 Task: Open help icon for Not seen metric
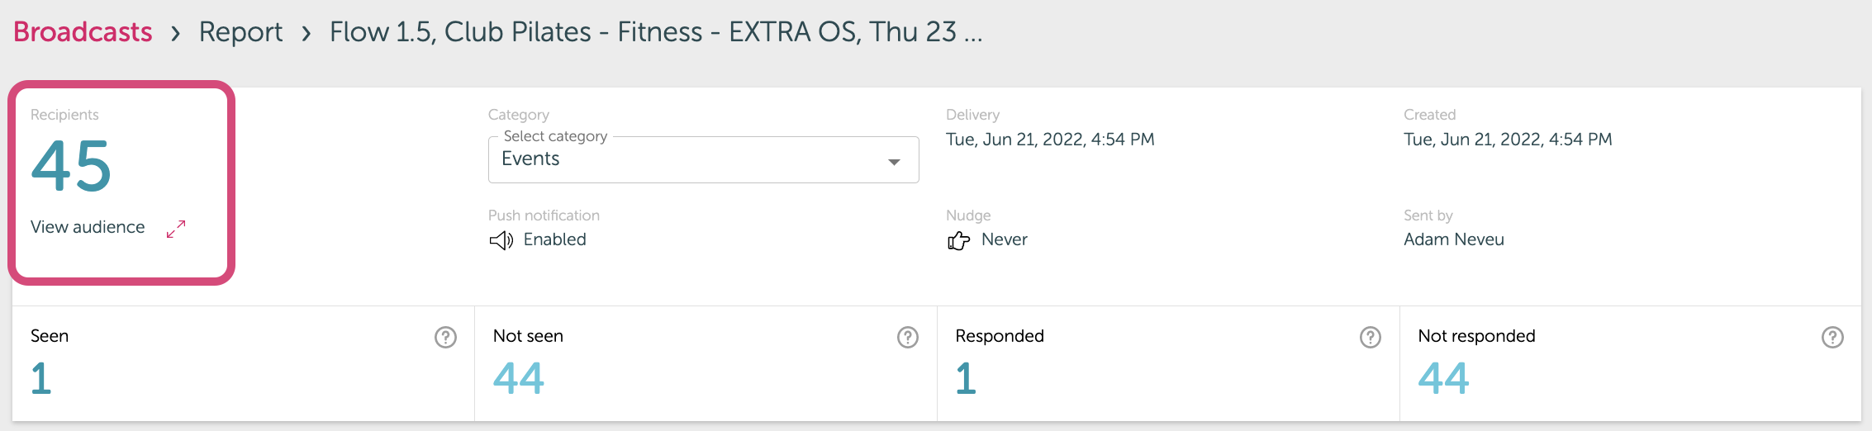(908, 337)
